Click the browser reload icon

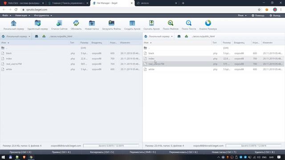[16, 10]
